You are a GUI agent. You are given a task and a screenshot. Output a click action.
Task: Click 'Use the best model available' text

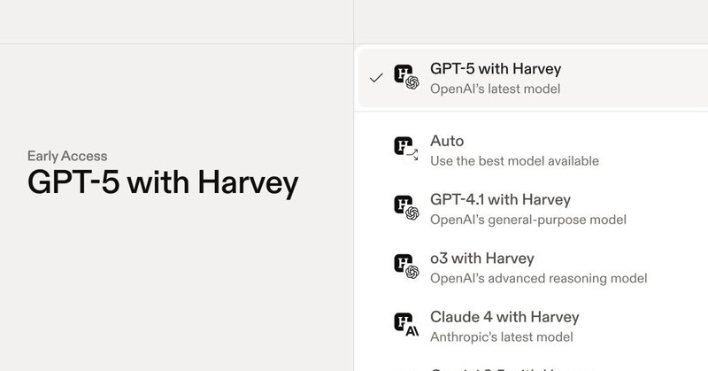pyautogui.click(x=514, y=161)
